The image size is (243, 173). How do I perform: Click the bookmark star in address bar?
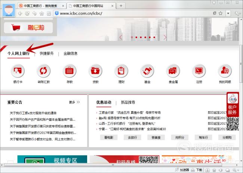point(221,13)
